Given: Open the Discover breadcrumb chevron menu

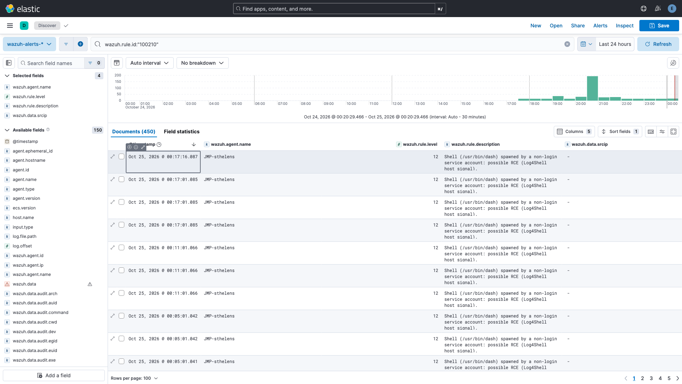Looking at the screenshot, I should pos(66,26).
